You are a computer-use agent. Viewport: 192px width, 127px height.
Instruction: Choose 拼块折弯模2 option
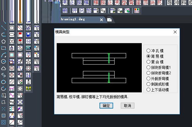(159, 73)
